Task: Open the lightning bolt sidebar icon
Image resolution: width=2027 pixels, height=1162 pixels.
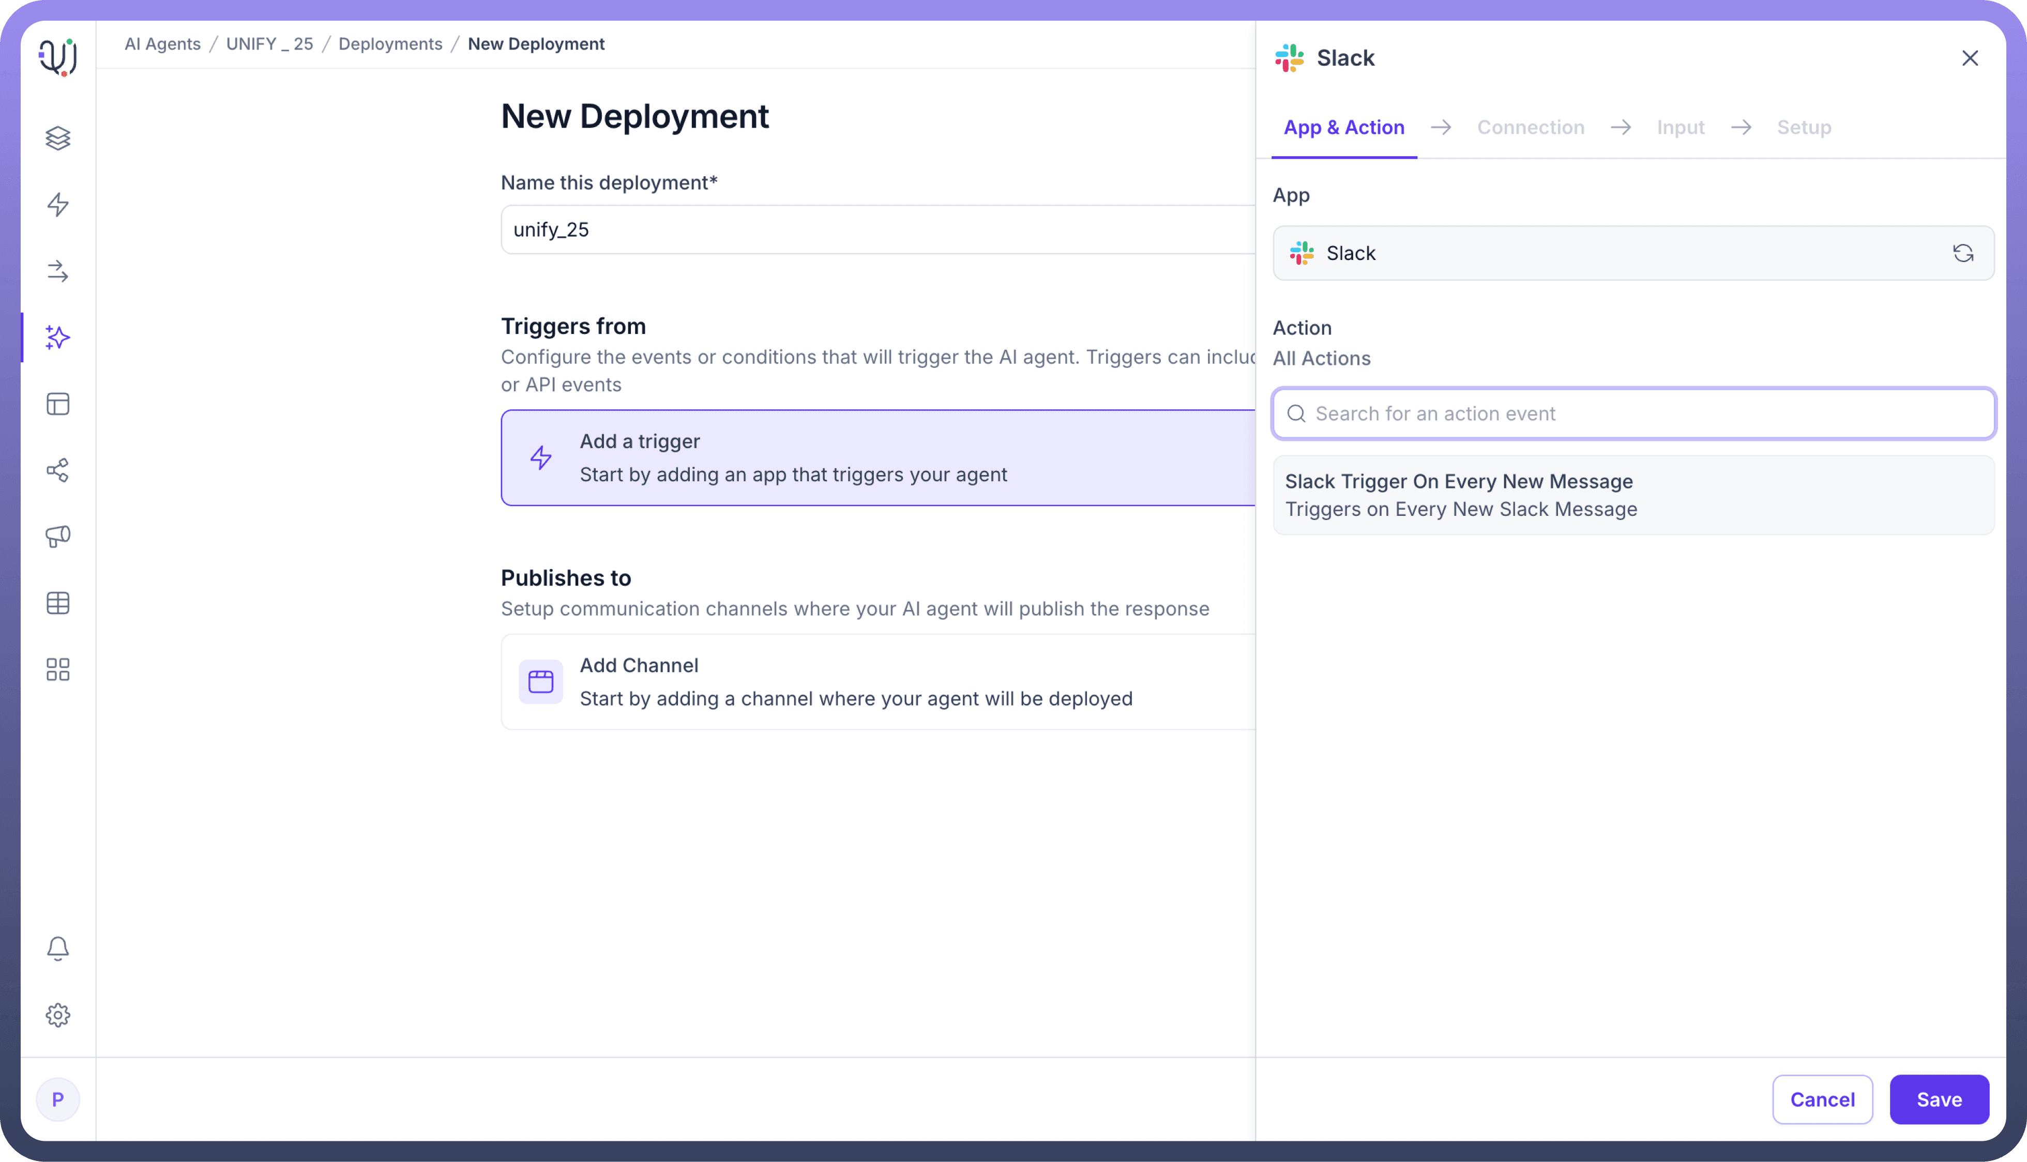Action: [57, 204]
